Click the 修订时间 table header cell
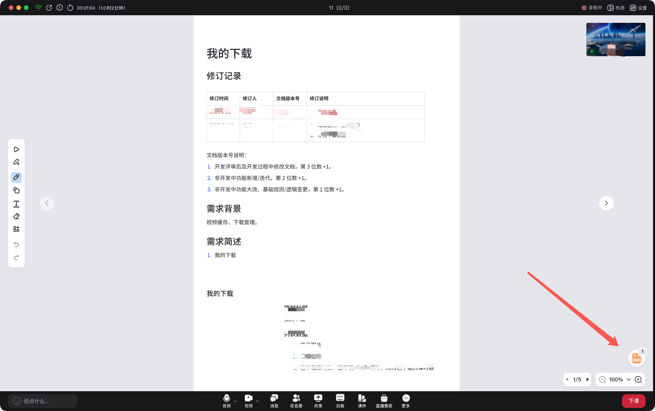Image resolution: width=655 pixels, height=411 pixels. [x=223, y=99]
